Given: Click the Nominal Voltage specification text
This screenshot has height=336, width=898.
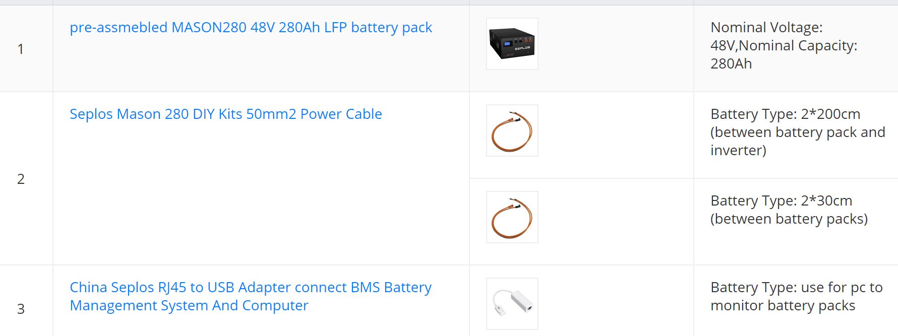Looking at the screenshot, I should [766, 28].
